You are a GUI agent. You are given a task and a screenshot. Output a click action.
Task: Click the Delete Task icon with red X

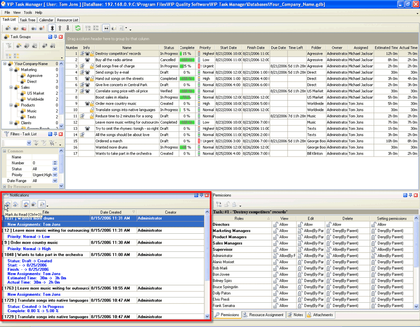click(24, 28)
